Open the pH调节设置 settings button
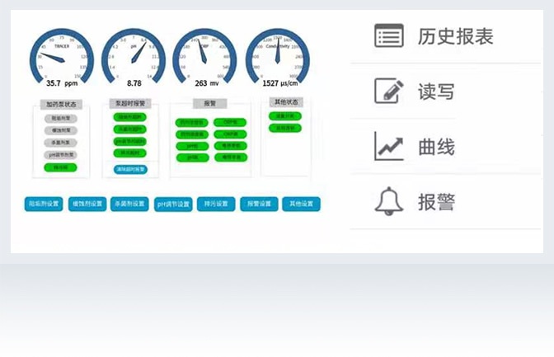Viewport: 554px width, 357px height. [173, 204]
